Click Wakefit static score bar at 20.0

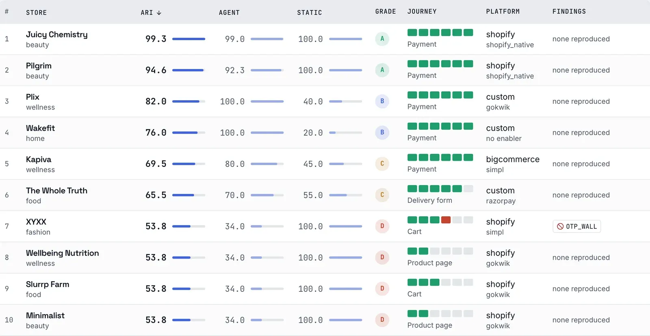[345, 133]
